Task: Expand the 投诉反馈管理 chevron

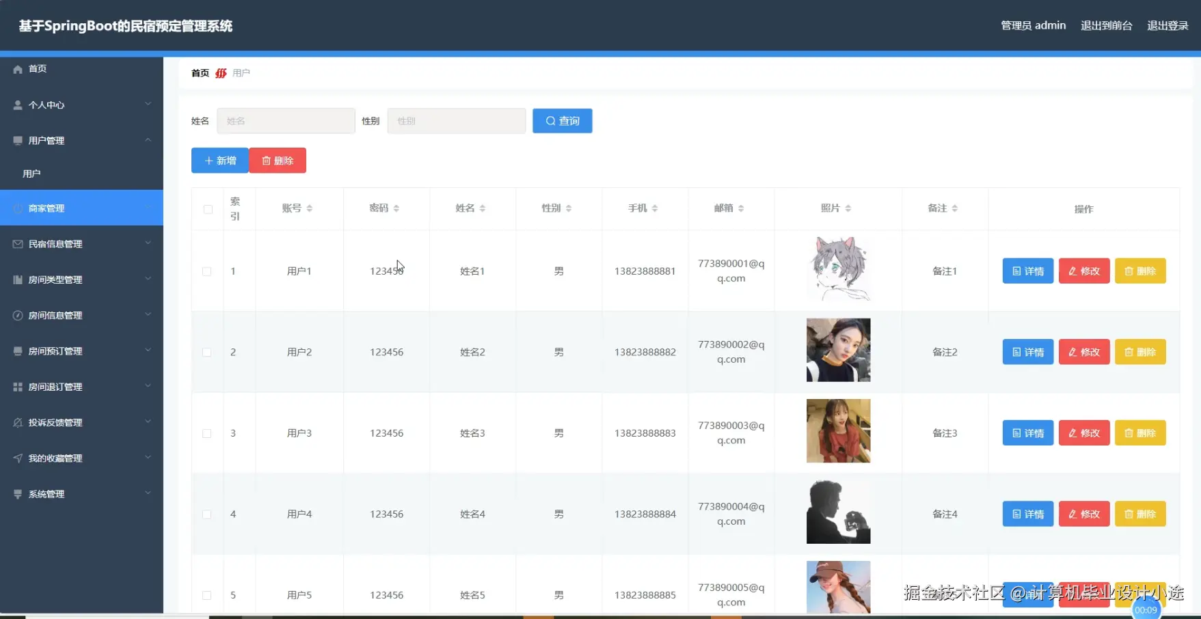Action: (148, 422)
